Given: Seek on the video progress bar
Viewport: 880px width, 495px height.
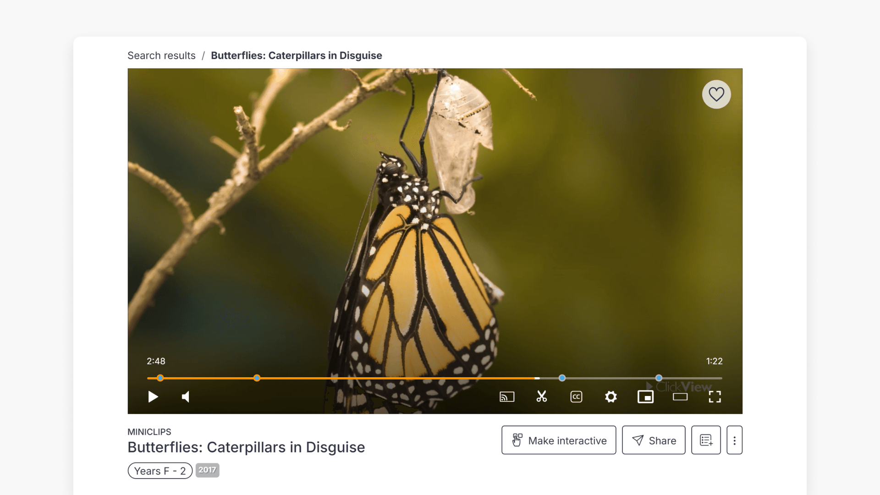Looking at the screenshot, I should pos(412,378).
